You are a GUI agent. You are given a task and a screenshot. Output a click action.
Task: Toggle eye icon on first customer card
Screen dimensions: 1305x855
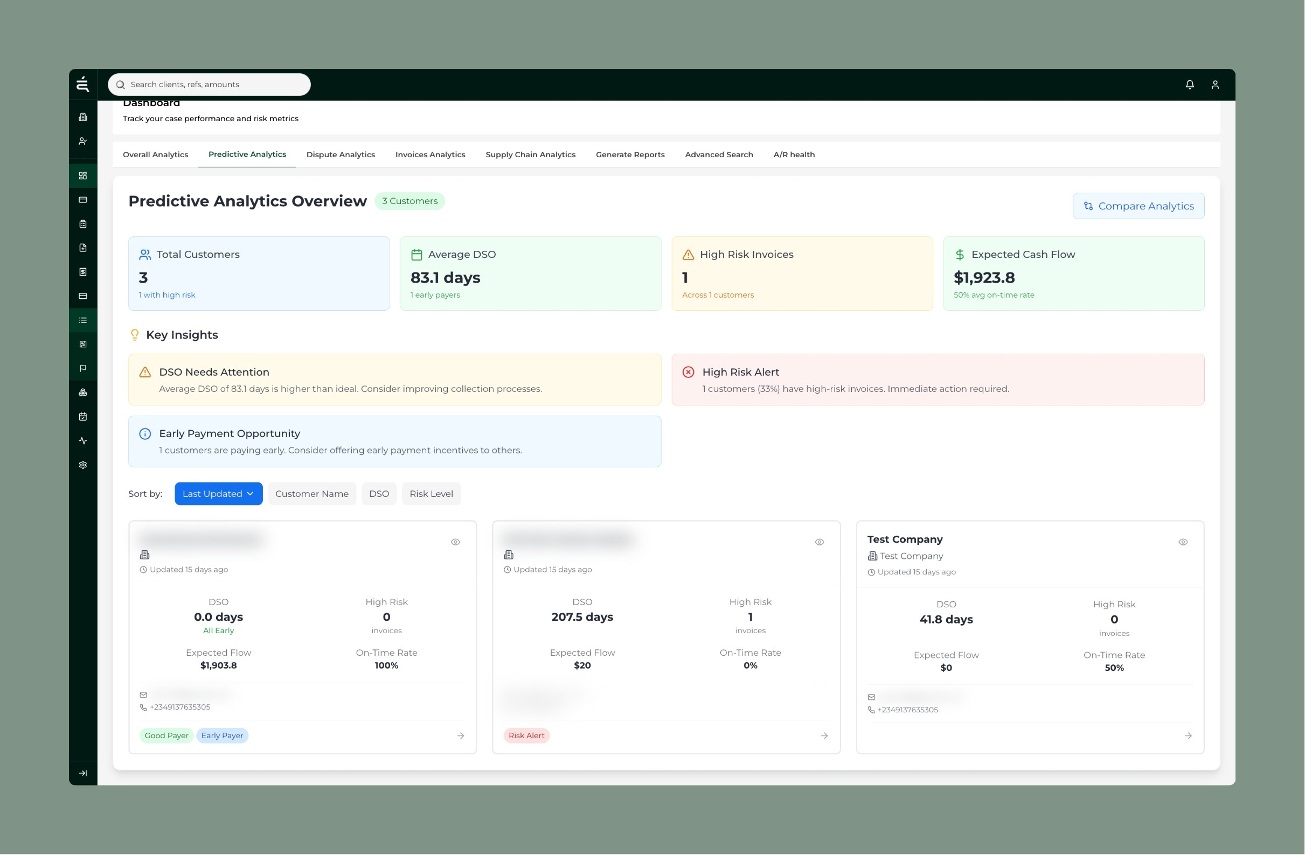point(455,542)
